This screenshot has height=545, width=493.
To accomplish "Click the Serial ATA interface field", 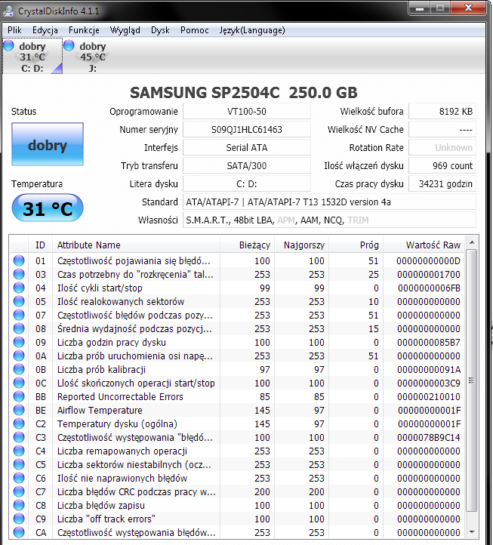I will pyautogui.click(x=246, y=148).
